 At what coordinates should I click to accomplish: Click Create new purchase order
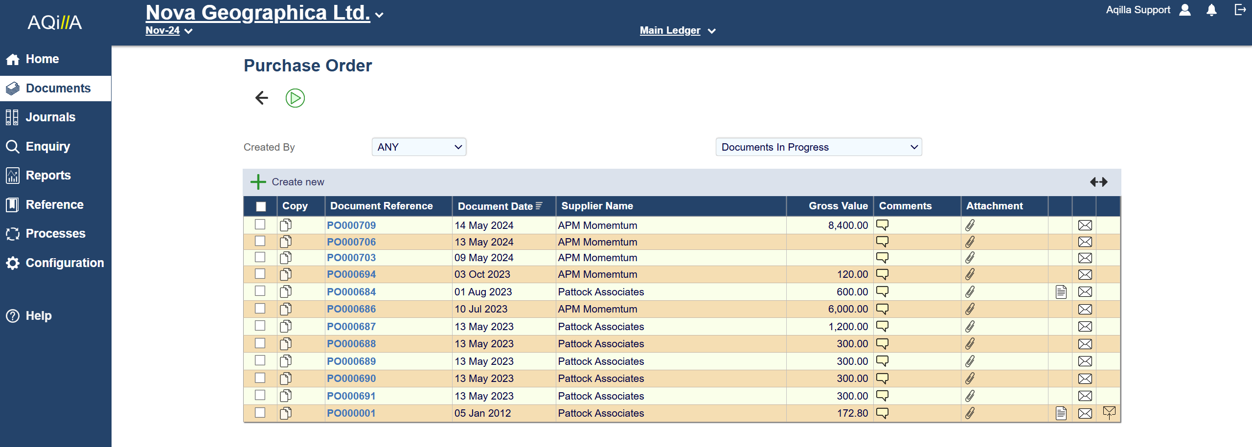click(288, 182)
